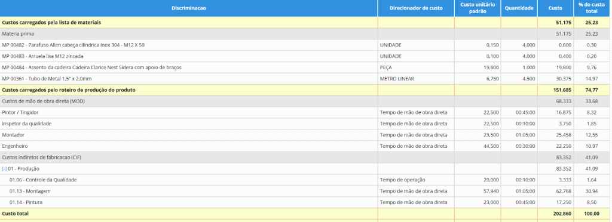This screenshot has height=222, width=612.
Task: Select the Montador row label
Action: (x=13, y=135)
